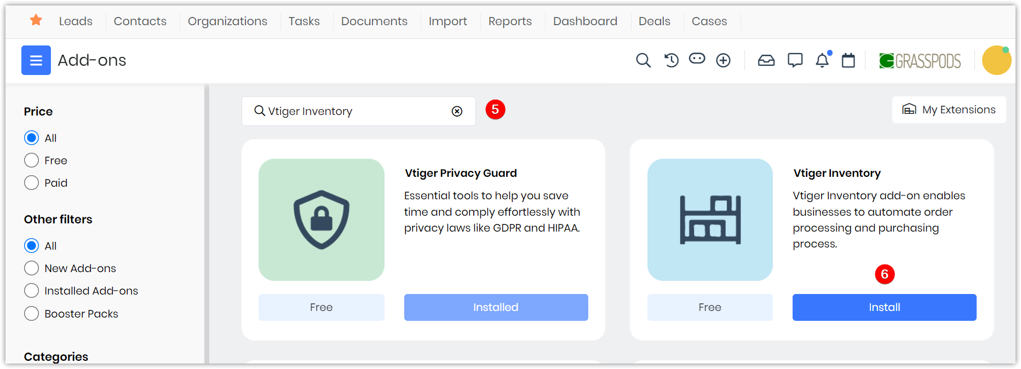Open the Vtiger Inventory title
Viewport: 1021px width, 369px height.
(x=837, y=173)
